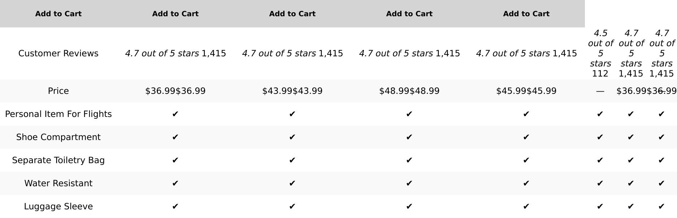Click the $43.99 price text

[292, 91]
